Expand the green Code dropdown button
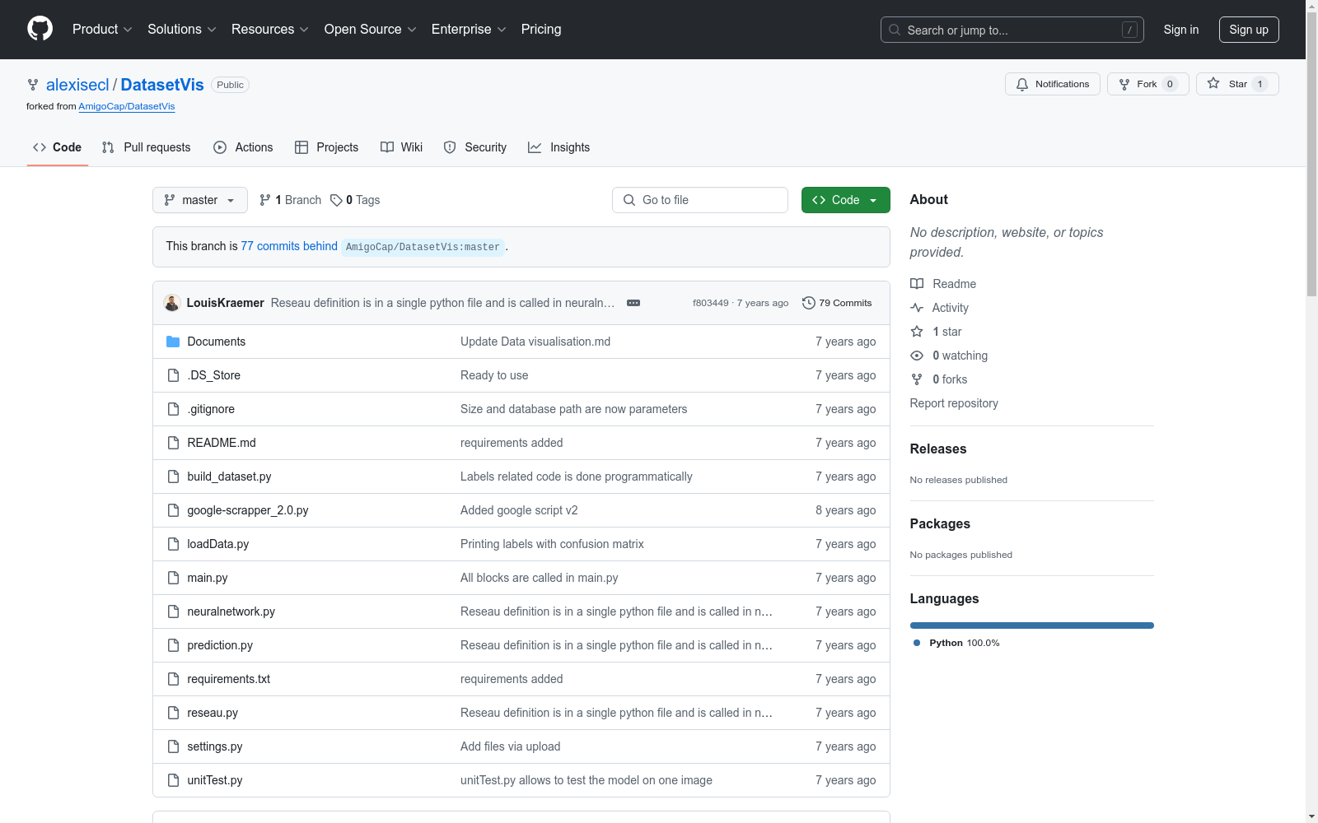This screenshot has height=823, width=1318. tap(846, 200)
